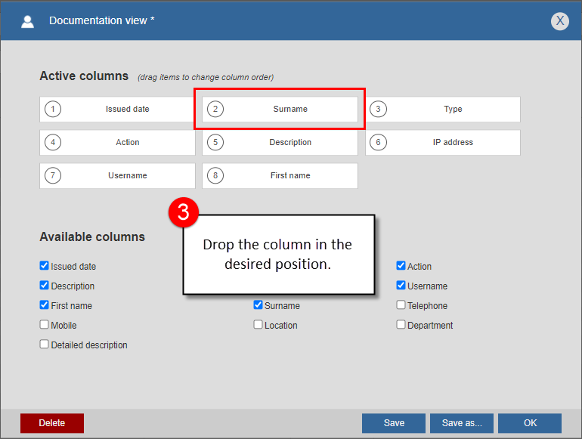Screen dimensions: 582x439
Task: Click the red Delete button
Action: [52, 423]
